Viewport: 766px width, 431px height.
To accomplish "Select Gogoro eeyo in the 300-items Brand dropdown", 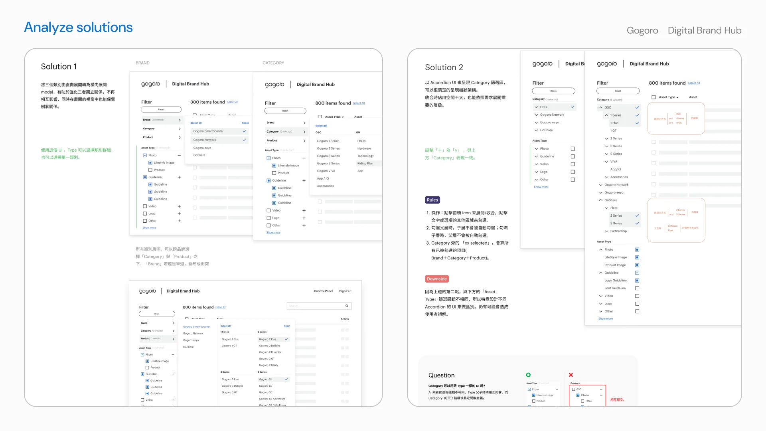I will tap(202, 148).
